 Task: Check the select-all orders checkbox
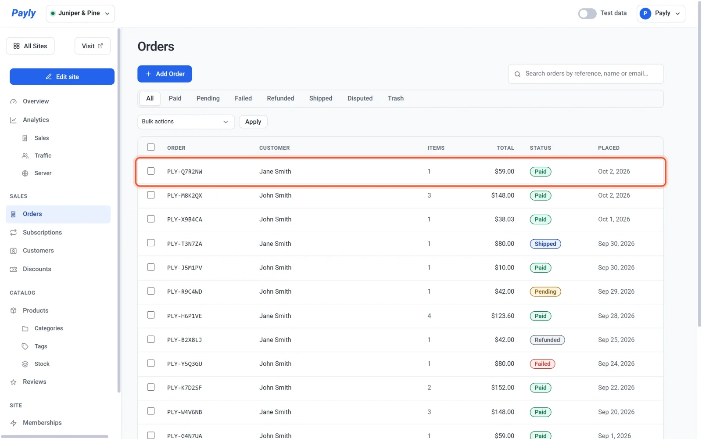(x=151, y=147)
